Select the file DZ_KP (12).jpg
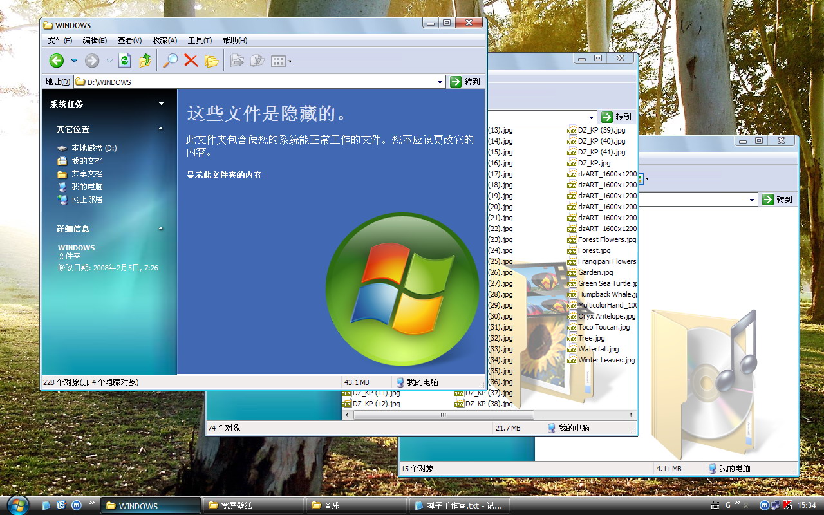 coord(371,404)
